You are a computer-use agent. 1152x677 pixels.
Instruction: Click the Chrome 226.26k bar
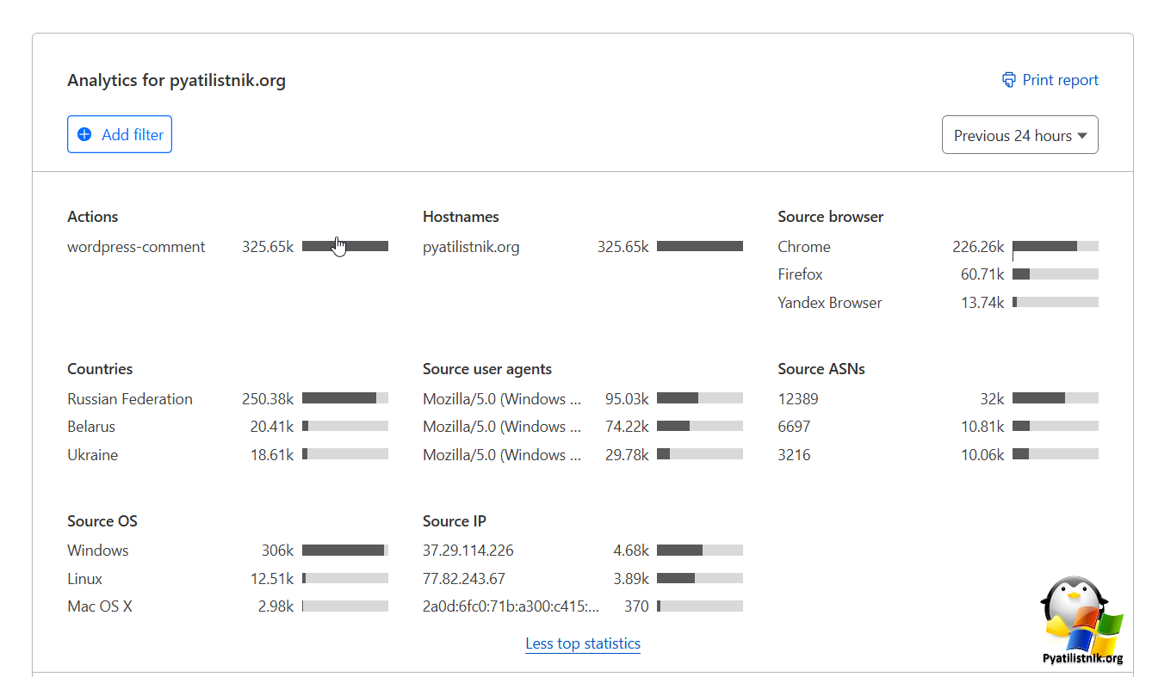tap(1056, 246)
